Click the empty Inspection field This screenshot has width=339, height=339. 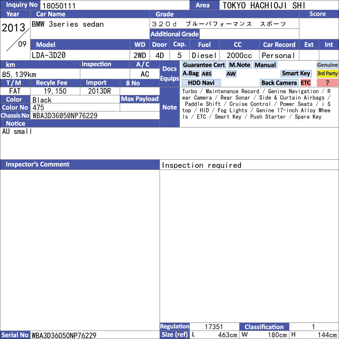(105, 74)
